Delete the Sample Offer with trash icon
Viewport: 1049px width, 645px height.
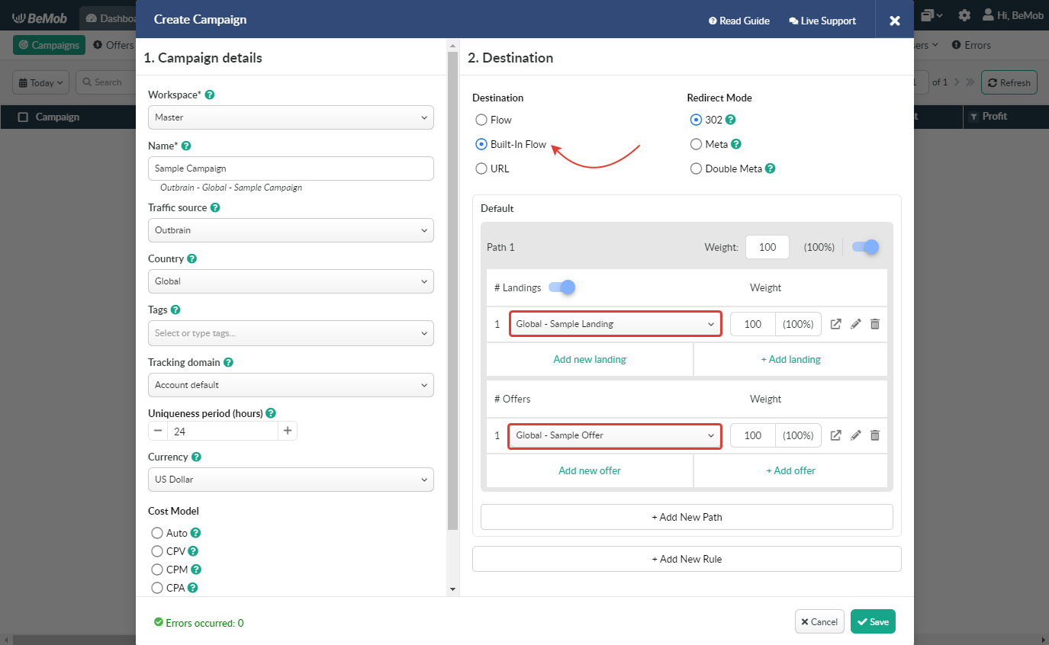pos(875,435)
